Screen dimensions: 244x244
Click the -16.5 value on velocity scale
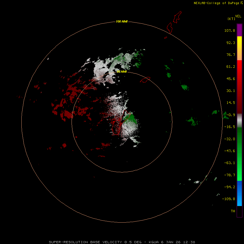click(230, 127)
